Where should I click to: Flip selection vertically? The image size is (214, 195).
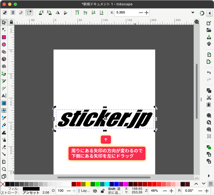(x=65, y=13)
